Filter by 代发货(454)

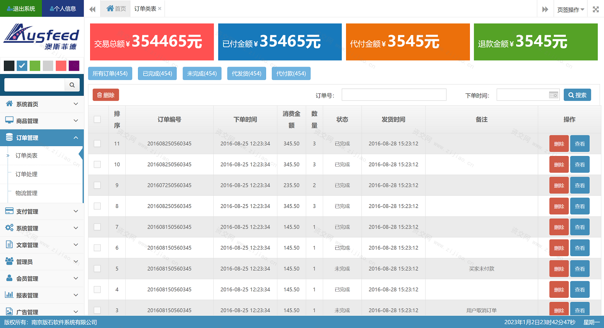247,74
